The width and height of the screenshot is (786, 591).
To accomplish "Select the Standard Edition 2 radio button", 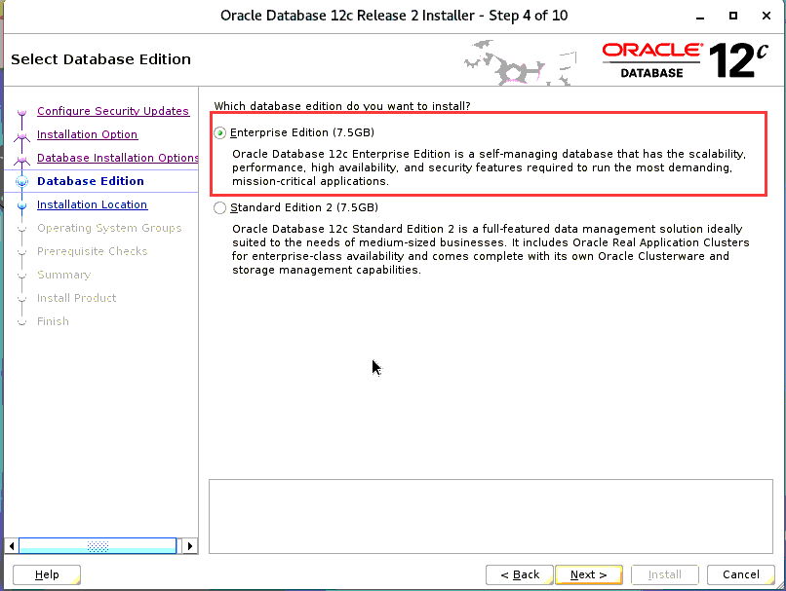I will pyautogui.click(x=220, y=207).
